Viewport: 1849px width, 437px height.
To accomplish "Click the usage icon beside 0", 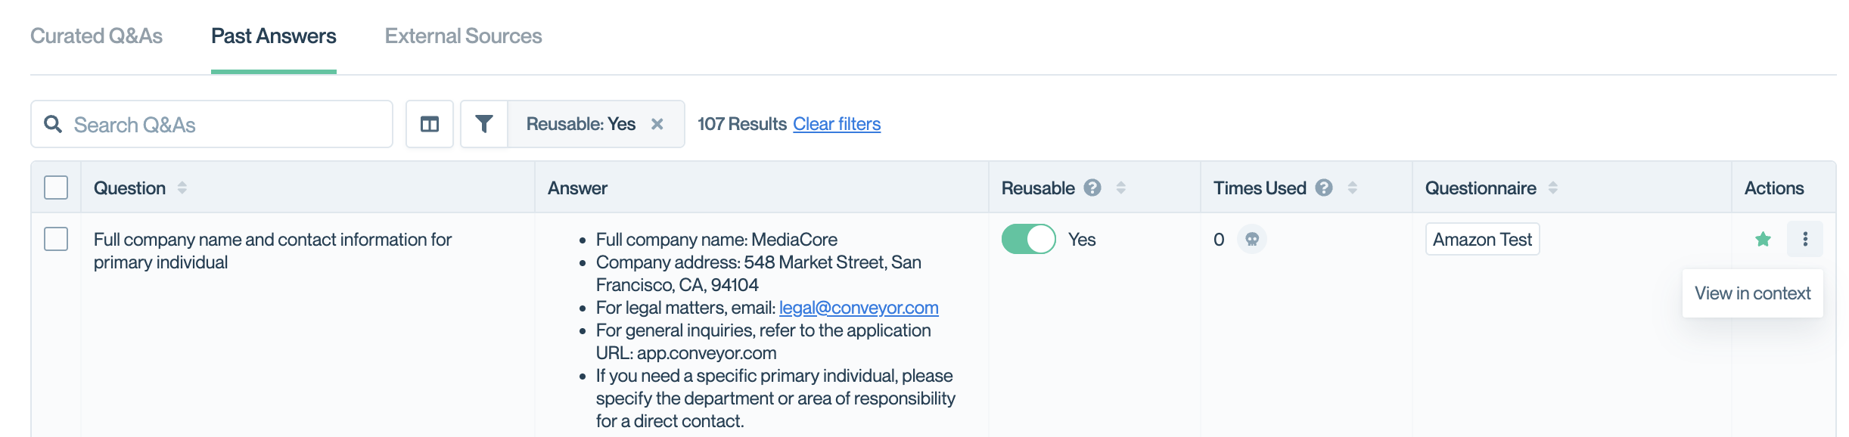I will [1252, 240].
